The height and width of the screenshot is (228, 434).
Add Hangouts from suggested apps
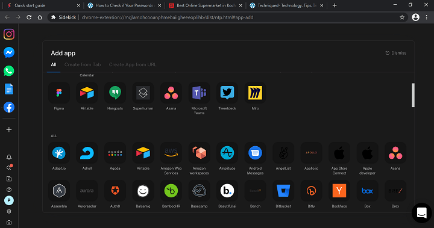[115, 93]
